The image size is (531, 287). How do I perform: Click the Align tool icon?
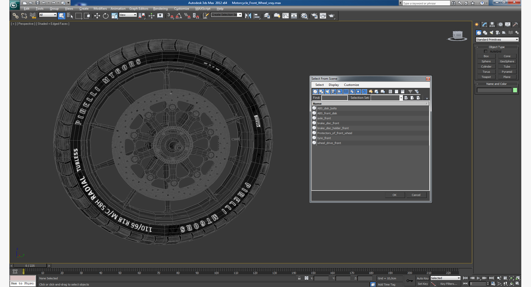point(257,16)
